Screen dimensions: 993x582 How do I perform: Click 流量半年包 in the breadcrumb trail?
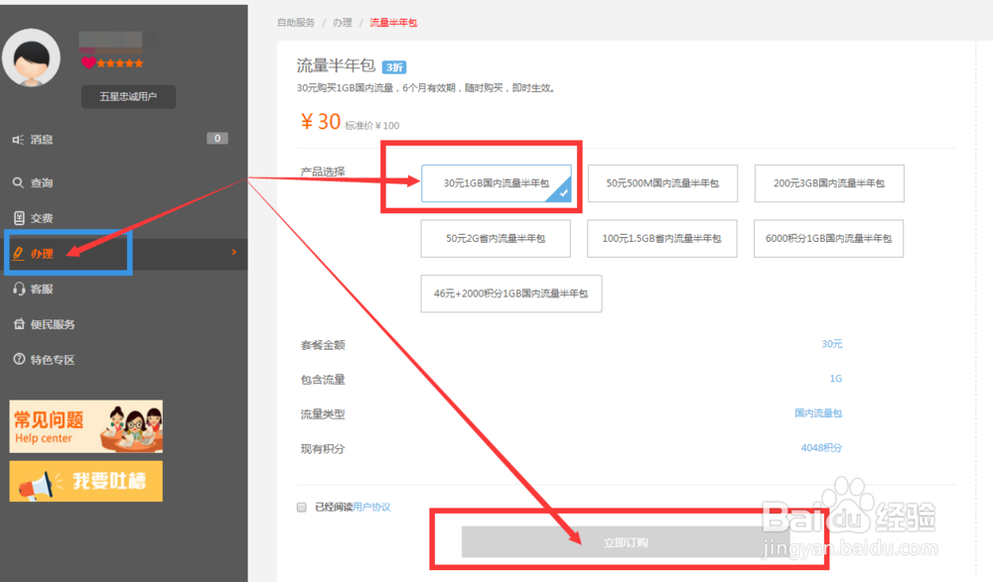[392, 21]
